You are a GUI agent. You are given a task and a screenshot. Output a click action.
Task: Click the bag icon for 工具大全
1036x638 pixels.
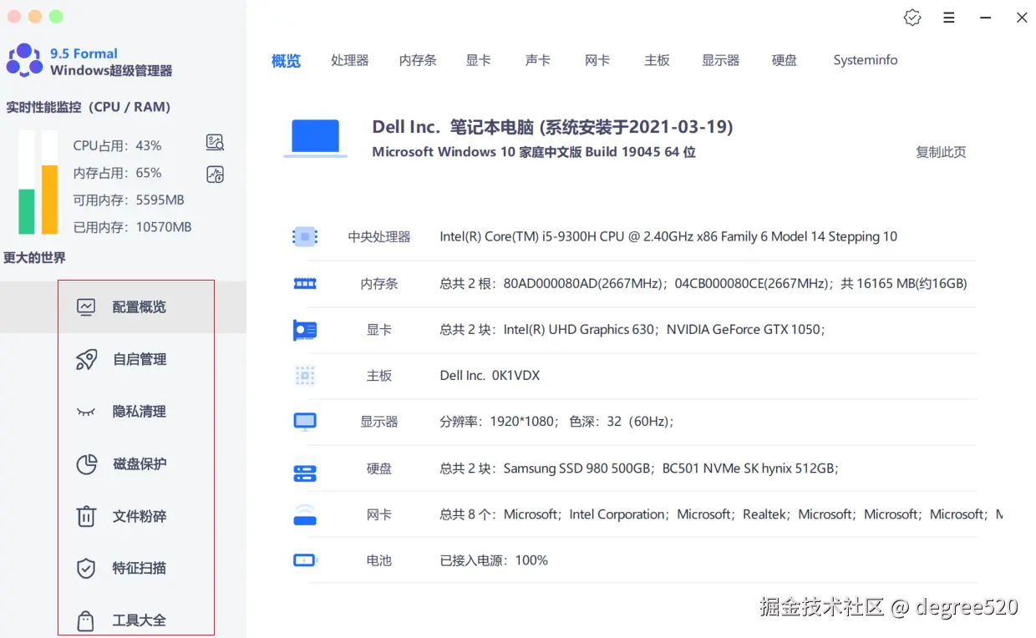(85, 620)
